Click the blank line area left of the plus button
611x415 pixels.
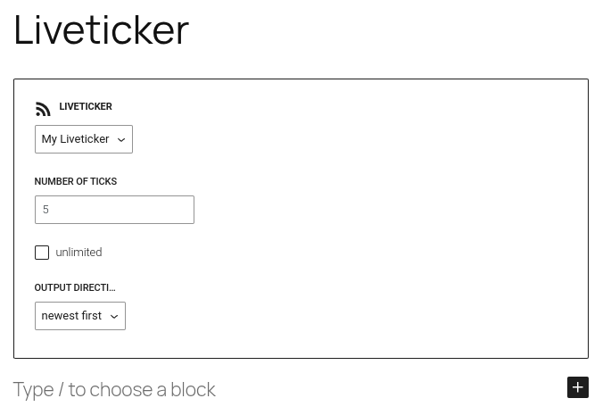click(x=390, y=389)
